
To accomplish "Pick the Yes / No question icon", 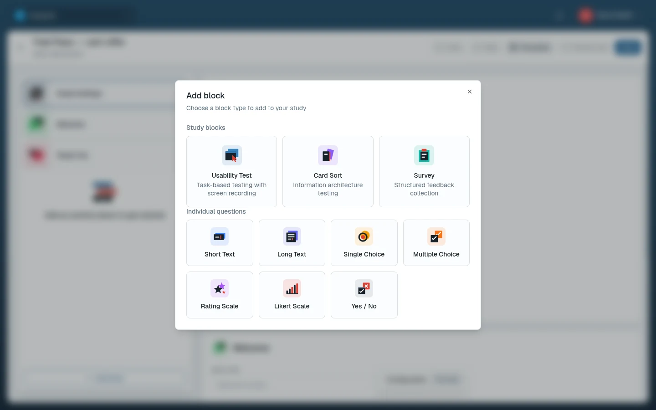I will [x=364, y=288].
